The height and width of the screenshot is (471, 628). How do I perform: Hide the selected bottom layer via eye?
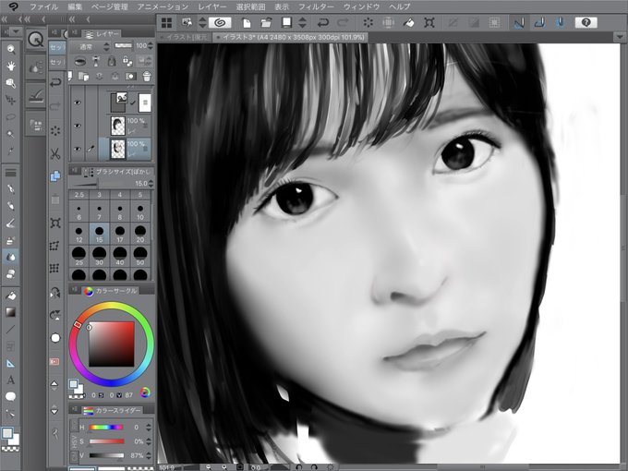[78, 149]
